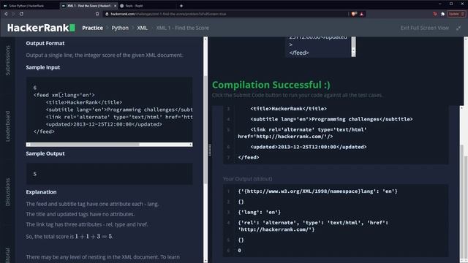468x263 pixels.
Task: Open the Submissions side tab
Action: pos(8,61)
